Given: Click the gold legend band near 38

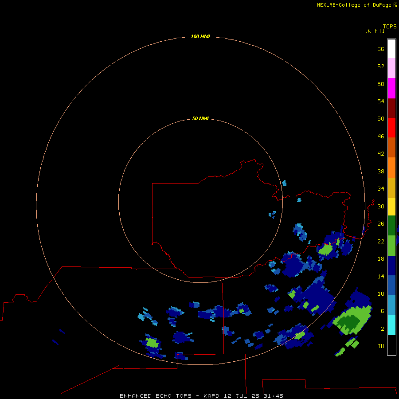Looking at the screenshot, I should [391, 187].
